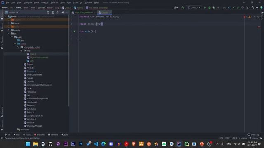
Task: Expand the gradle folder in tree
Action: (9, 30)
